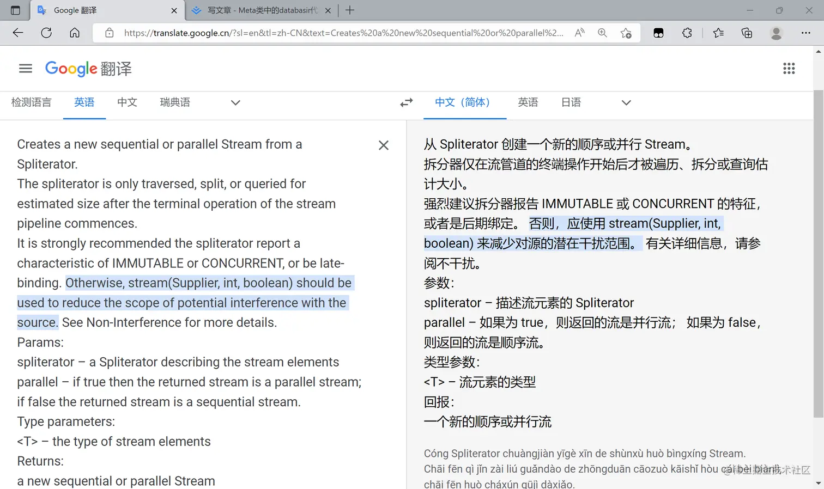The image size is (824, 489).
Task: Go back to the previous page
Action: pos(18,33)
